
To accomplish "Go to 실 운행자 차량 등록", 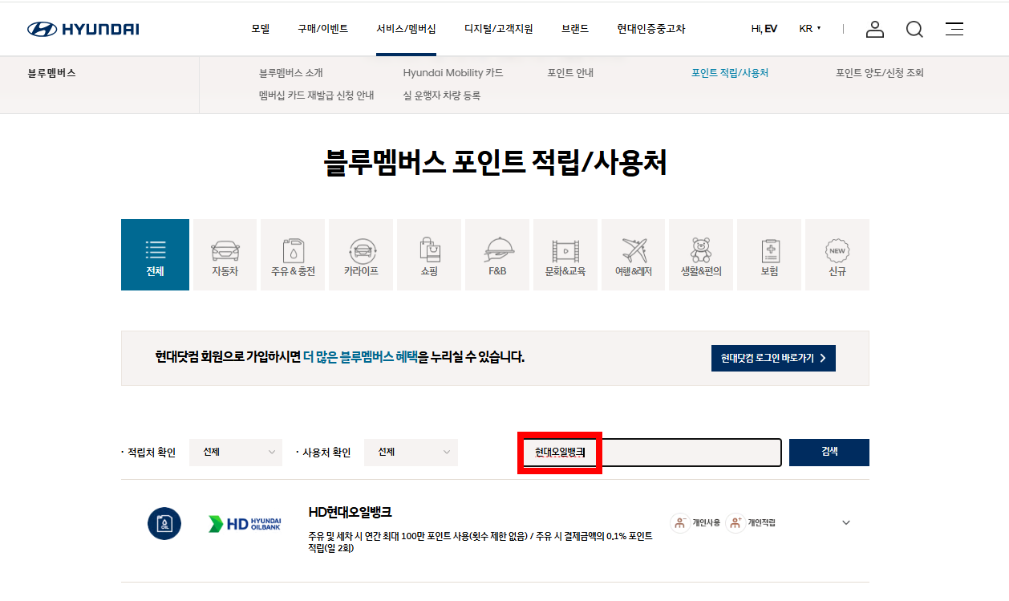I will tap(442, 95).
